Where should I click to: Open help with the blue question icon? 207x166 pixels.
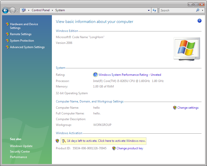(199, 21)
